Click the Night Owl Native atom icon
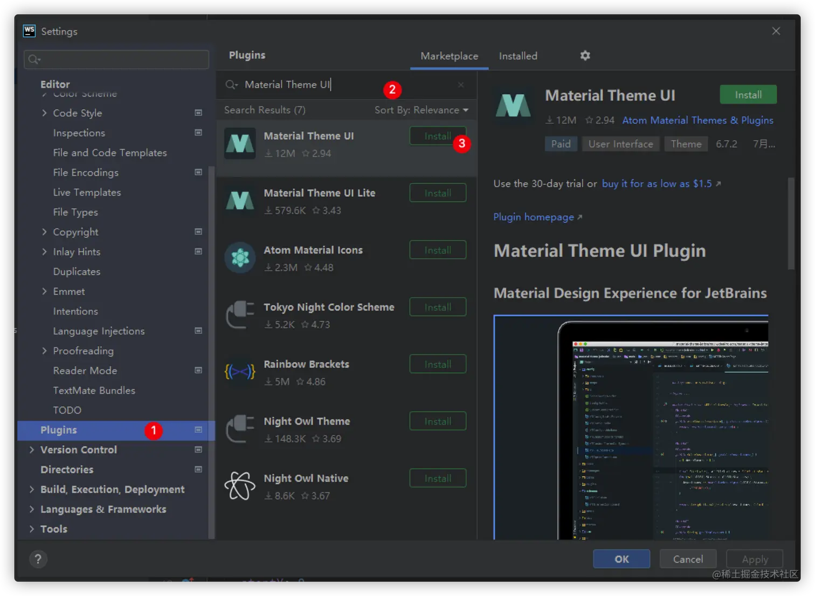The height and width of the screenshot is (596, 815). point(240,485)
